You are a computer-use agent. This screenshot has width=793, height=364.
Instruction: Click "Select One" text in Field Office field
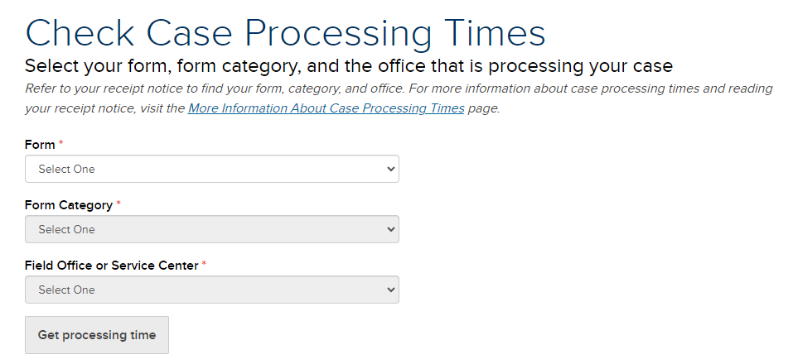coord(66,290)
